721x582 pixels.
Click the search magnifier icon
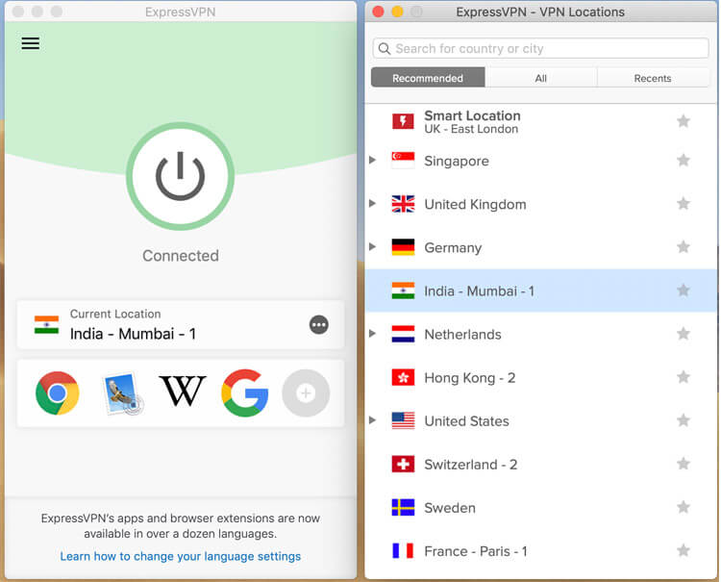point(385,48)
